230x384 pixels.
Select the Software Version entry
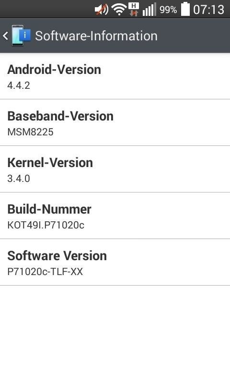[x=115, y=262]
